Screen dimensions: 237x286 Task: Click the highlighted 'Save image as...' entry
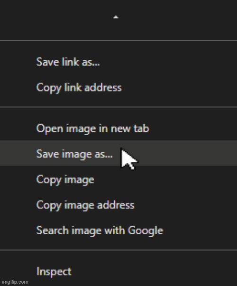click(x=118, y=153)
